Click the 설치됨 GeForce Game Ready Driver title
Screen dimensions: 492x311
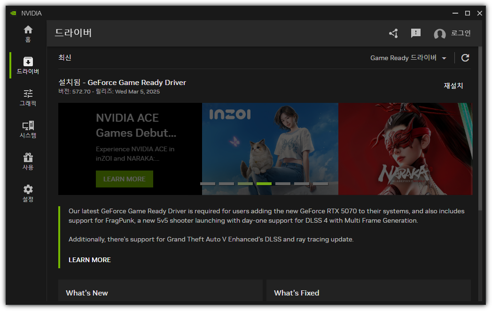122,82
